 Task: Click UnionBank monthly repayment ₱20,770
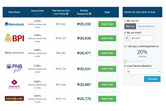point(84,99)
